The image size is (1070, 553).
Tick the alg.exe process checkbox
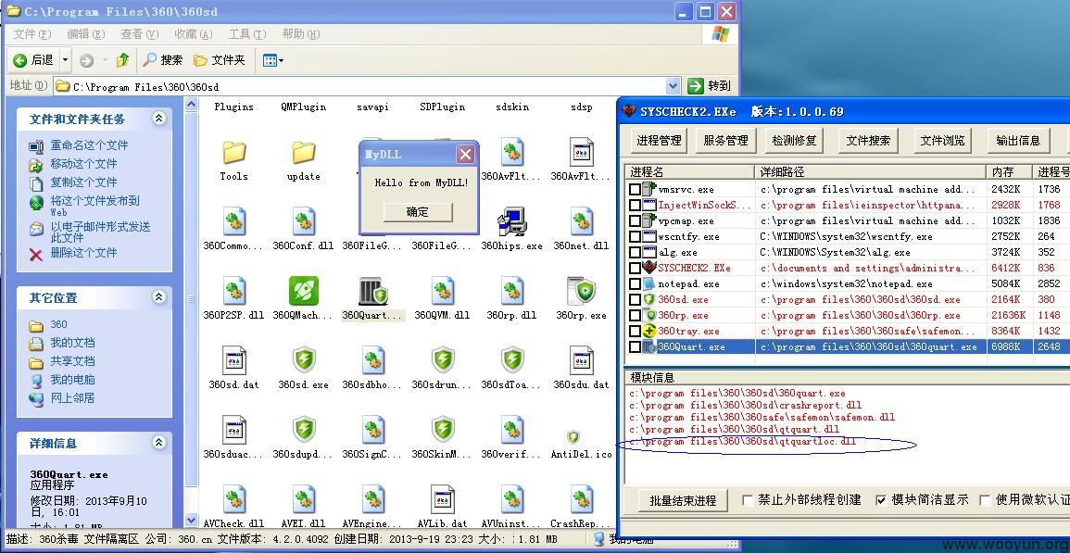click(635, 252)
